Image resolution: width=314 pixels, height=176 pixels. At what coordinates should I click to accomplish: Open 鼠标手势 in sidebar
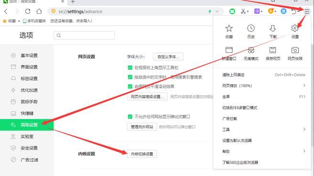(27, 102)
